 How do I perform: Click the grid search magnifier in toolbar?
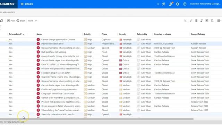[185, 21]
